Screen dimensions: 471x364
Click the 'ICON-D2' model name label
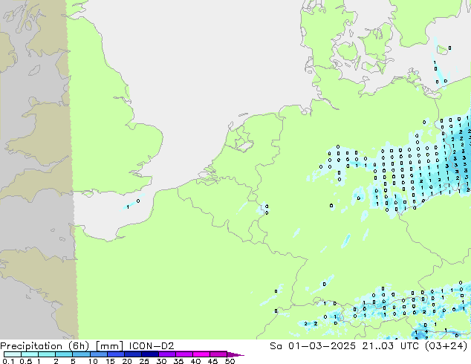(152, 345)
